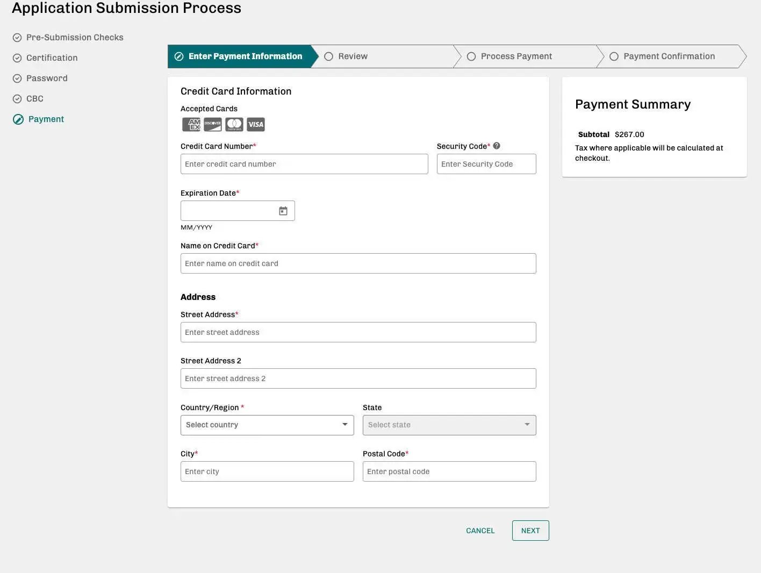
Task: Click the Discover card icon
Action: pos(213,125)
